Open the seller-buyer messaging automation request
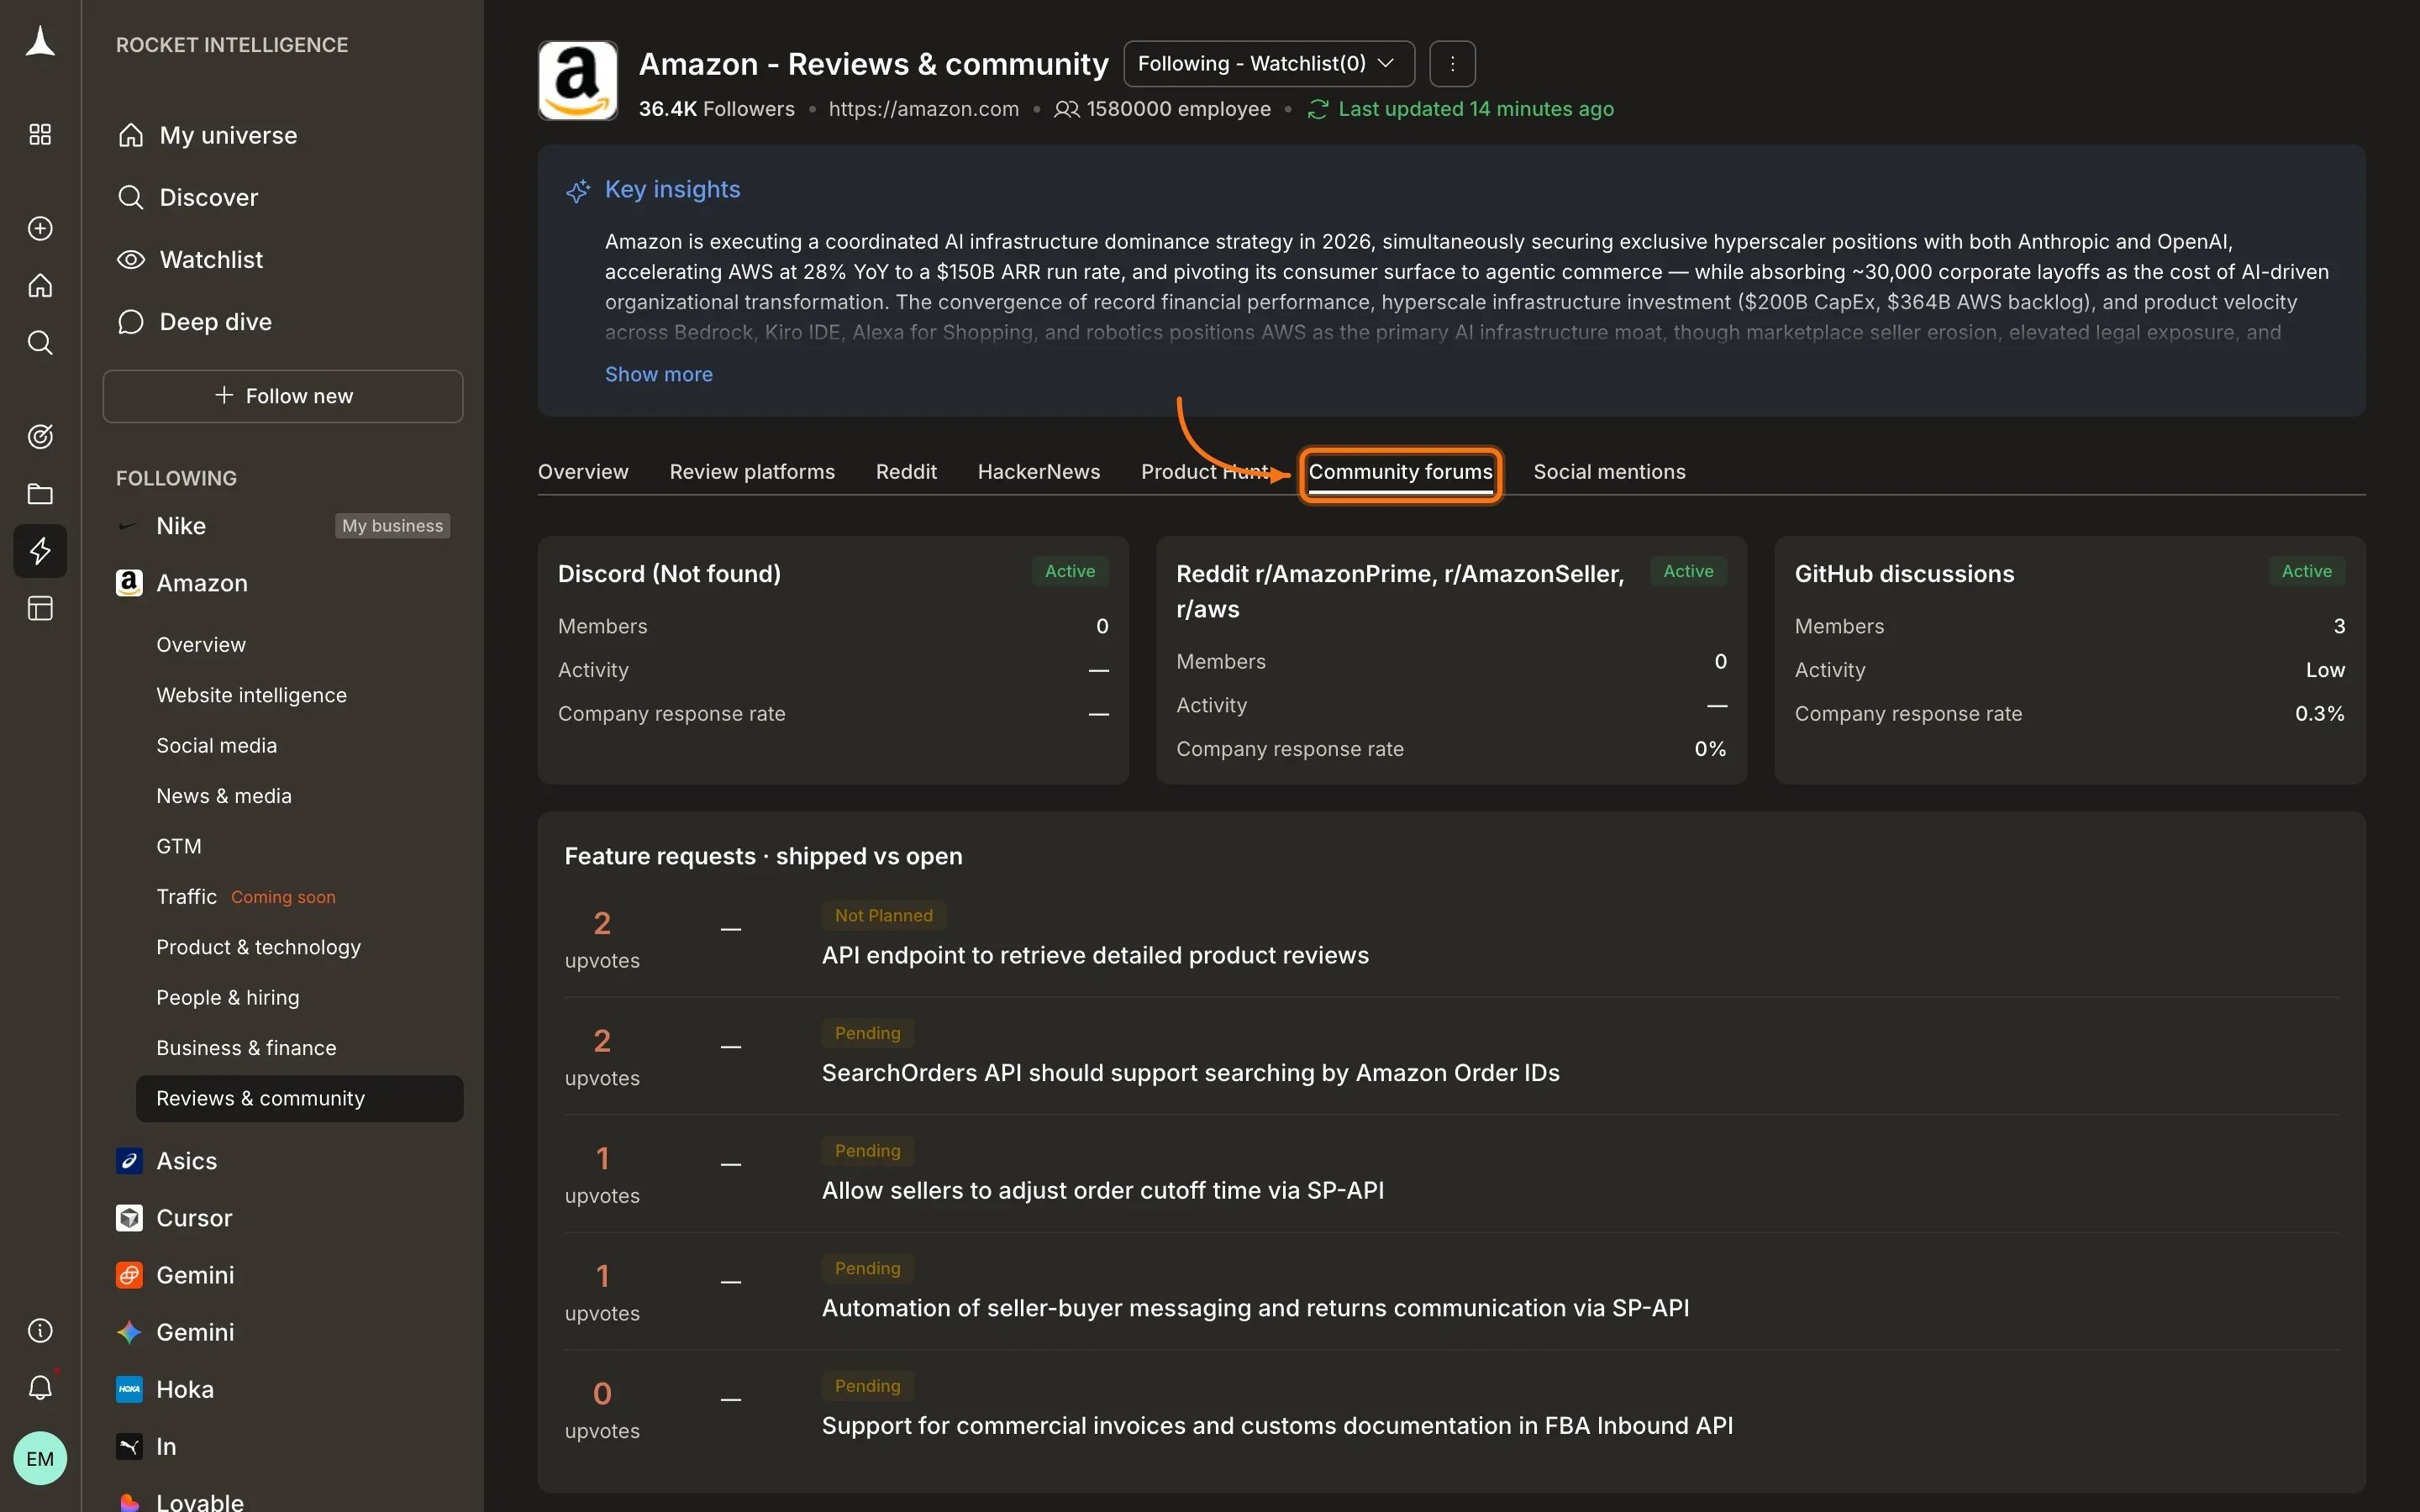Screen dimensions: 2420x1512 [1255, 1308]
